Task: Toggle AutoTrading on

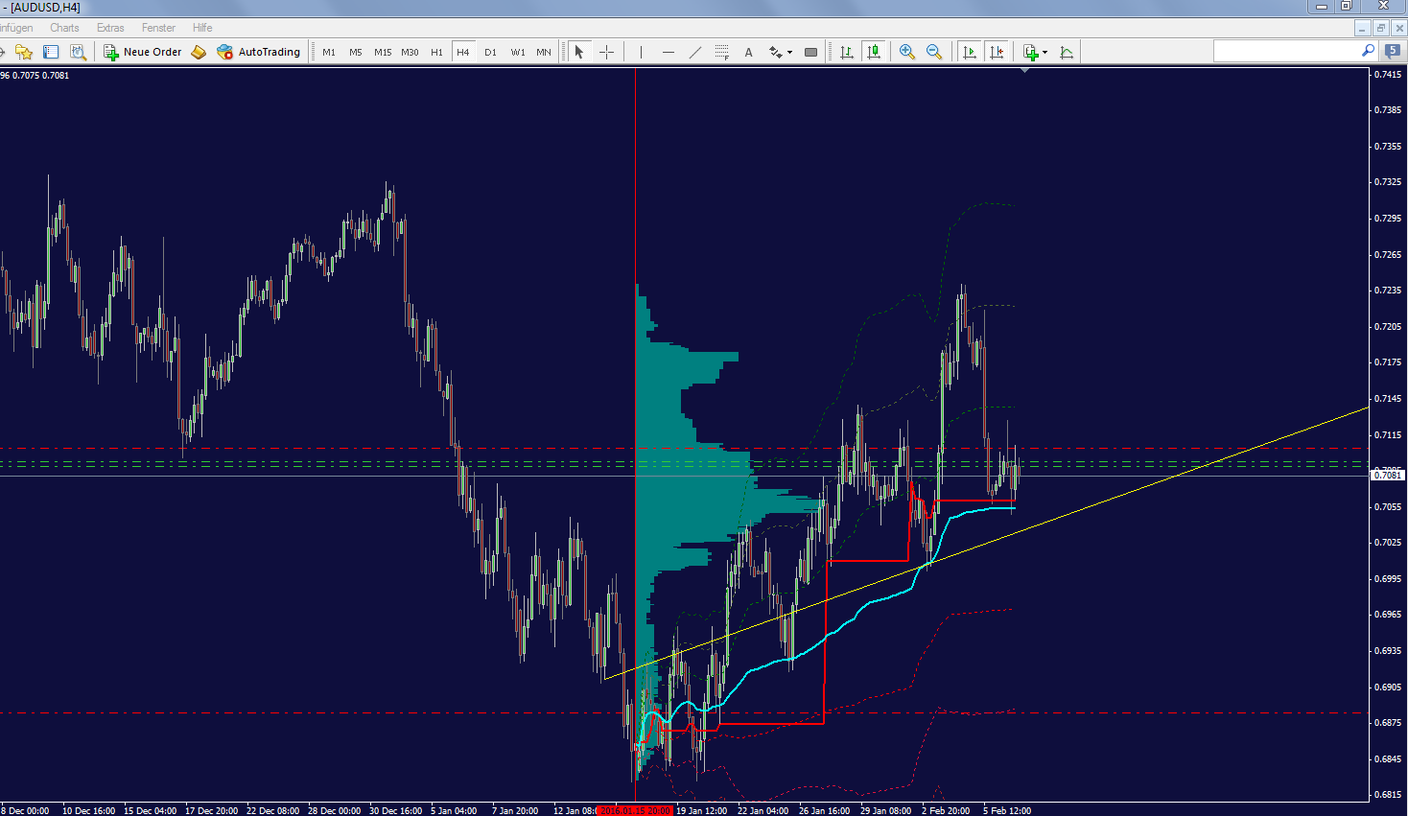Action: tap(258, 52)
